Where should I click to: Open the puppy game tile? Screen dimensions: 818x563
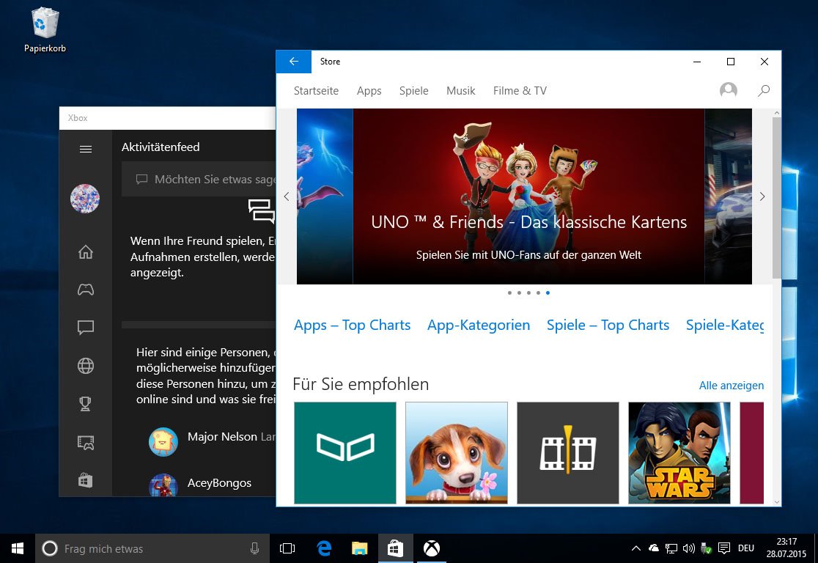[457, 453]
